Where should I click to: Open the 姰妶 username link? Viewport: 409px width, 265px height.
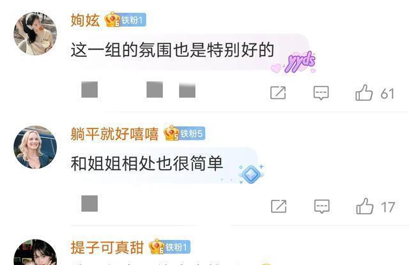[85, 20]
